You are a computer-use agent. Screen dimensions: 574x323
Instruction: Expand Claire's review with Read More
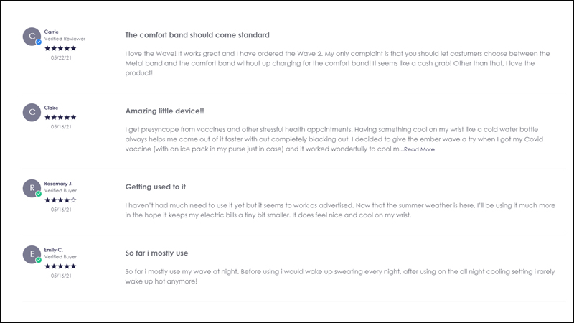(x=419, y=149)
